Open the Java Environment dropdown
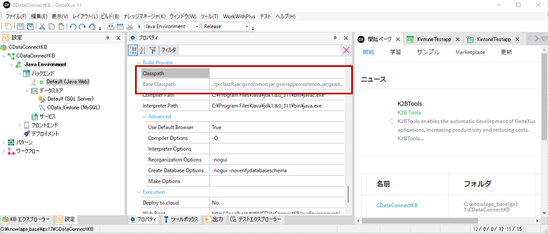549x234 pixels. click(x=197, y=26)
